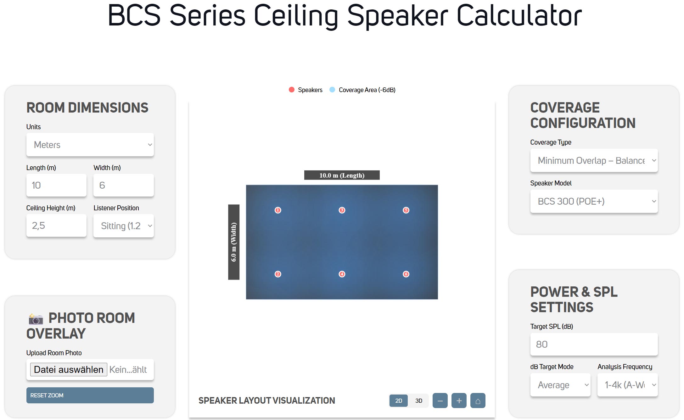Screen dimensions: 684x420
Task: Click Datei auswählen to upload photo
Action: pyautogui.click(x=69, y=369)
